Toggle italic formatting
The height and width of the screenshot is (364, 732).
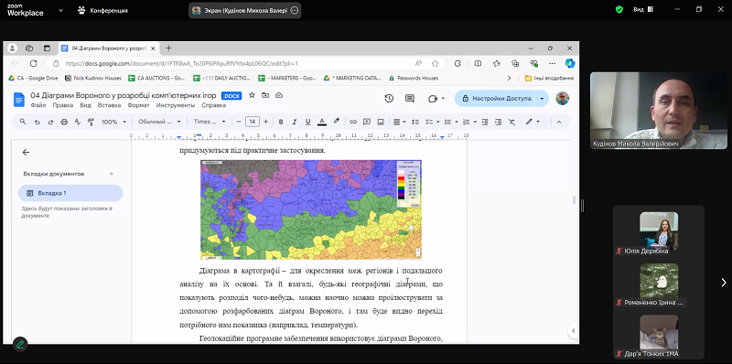click(294, 122)
